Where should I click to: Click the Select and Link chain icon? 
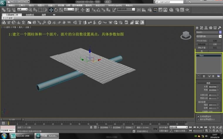4,10
